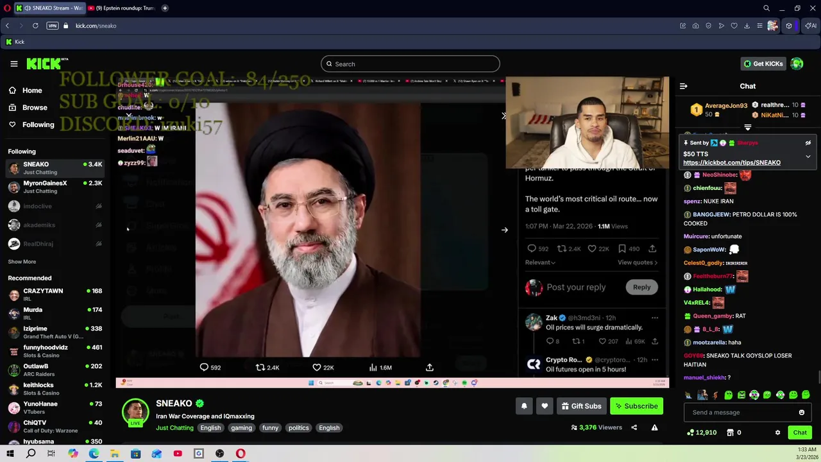Viewport: 821px width, 462px height.
Task: Open the Opera AI assistant button
Action: click(x=811, y=26)
